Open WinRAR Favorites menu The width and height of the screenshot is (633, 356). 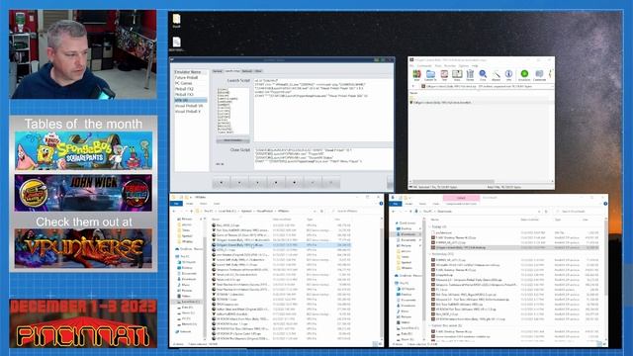tap(450, 66)
